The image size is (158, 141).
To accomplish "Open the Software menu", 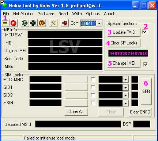I will click(x=46, y=14).
